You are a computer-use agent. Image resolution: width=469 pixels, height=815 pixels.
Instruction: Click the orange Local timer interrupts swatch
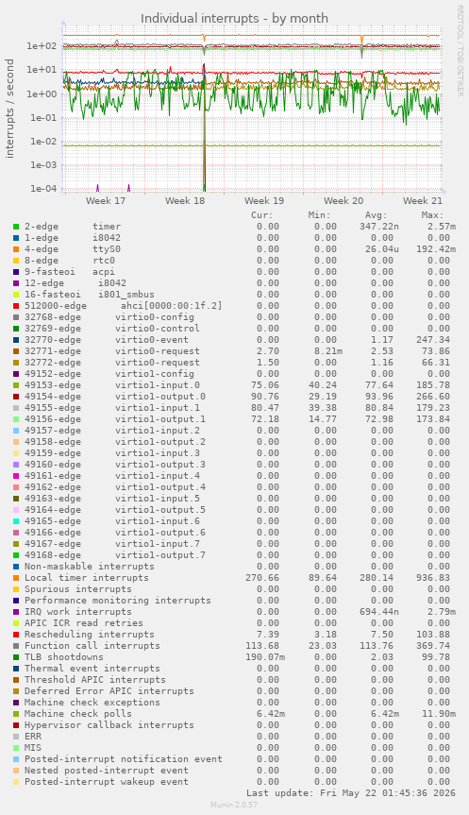pyautogui.click(x=16, y=578)
